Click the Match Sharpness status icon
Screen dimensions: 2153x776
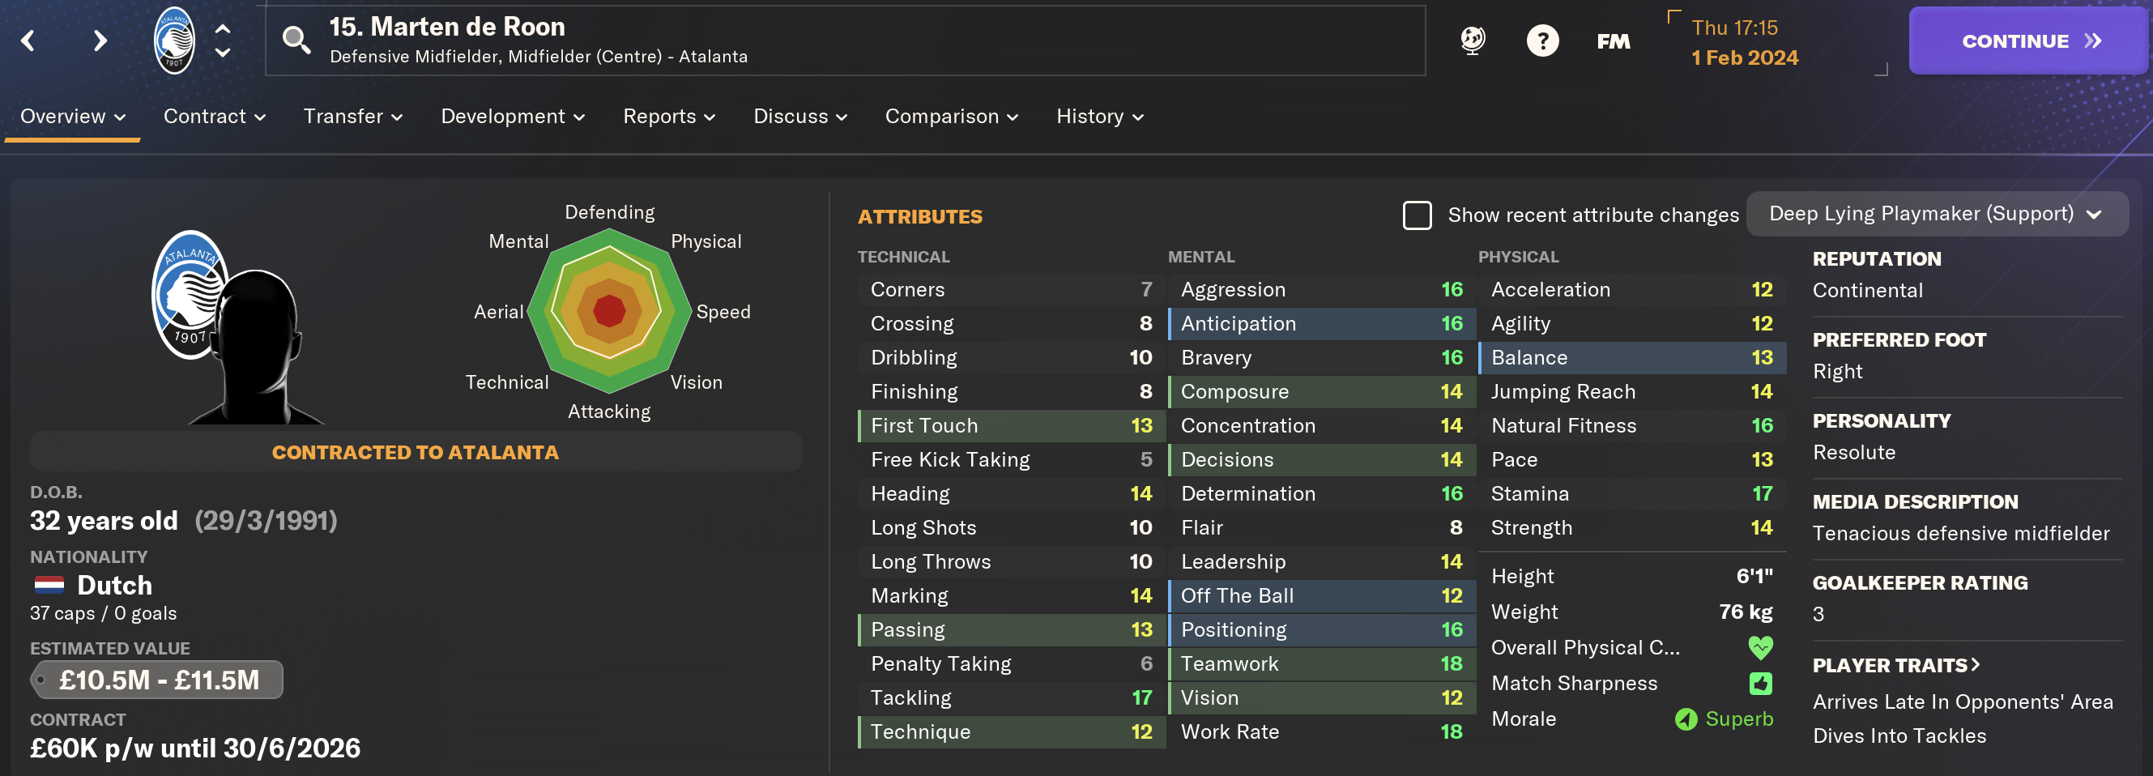[x=1760, y=683]
